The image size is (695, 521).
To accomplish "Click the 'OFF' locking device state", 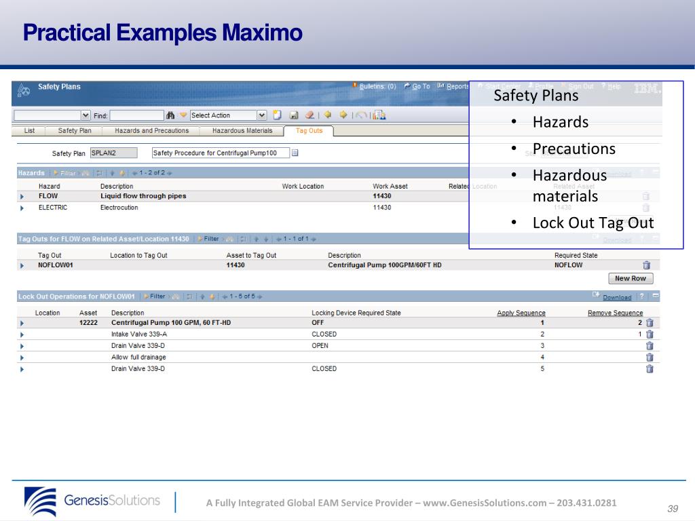I will point(318,322).
